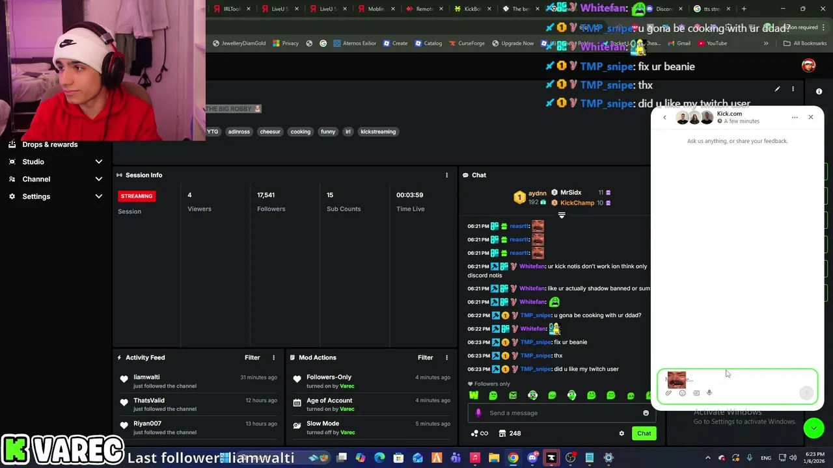Collapse support launcher with green chevron button
833x468 pixels.
(x=813, y=428)
